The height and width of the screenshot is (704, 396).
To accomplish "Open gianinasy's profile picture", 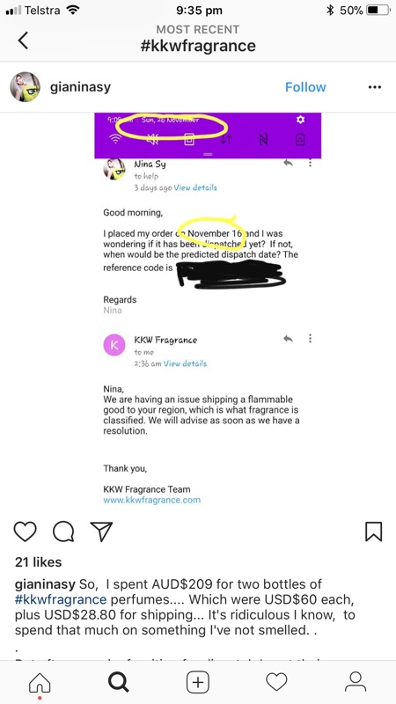I will [x=26, y=86].
